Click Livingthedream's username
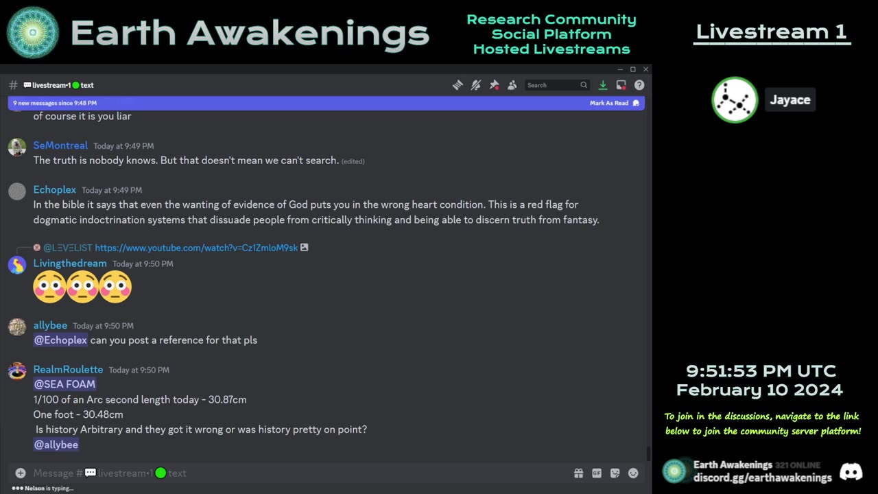The width and height of the screenshot is (878, 494). click(70, 263)
